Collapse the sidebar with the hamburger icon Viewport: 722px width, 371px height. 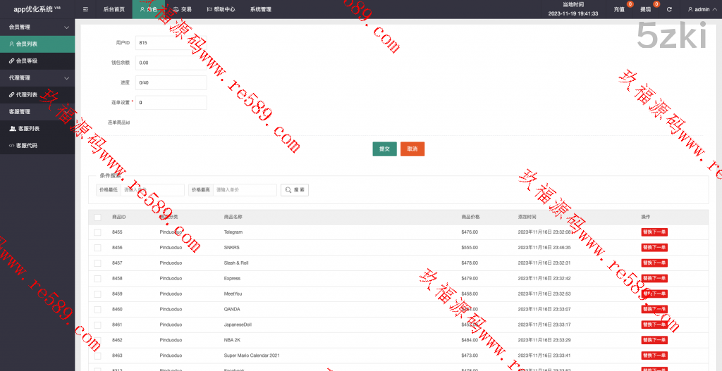85,10
